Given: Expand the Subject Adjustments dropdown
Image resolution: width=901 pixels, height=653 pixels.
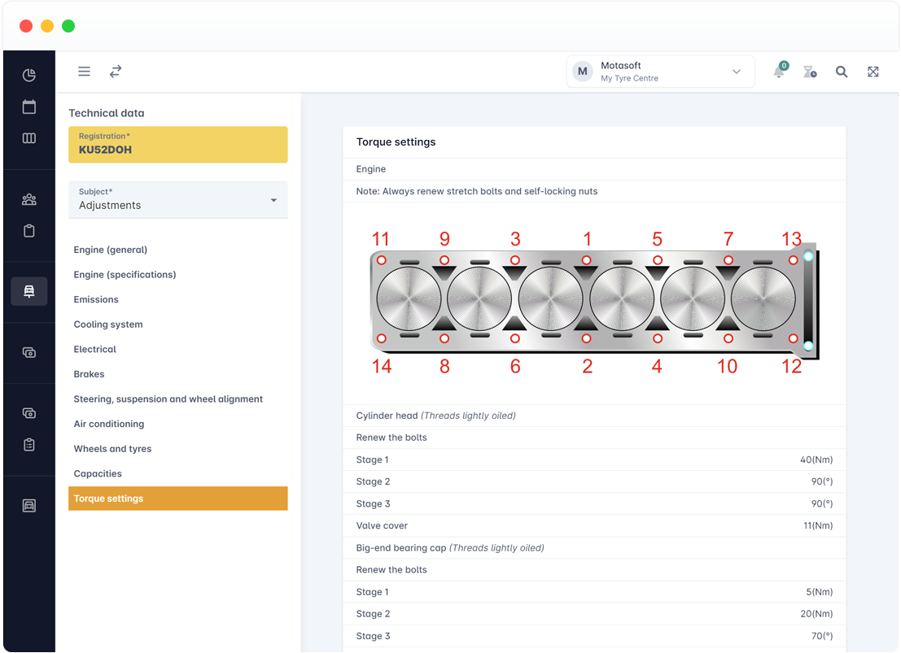Looking at the screenshot, I should [178, 200].
